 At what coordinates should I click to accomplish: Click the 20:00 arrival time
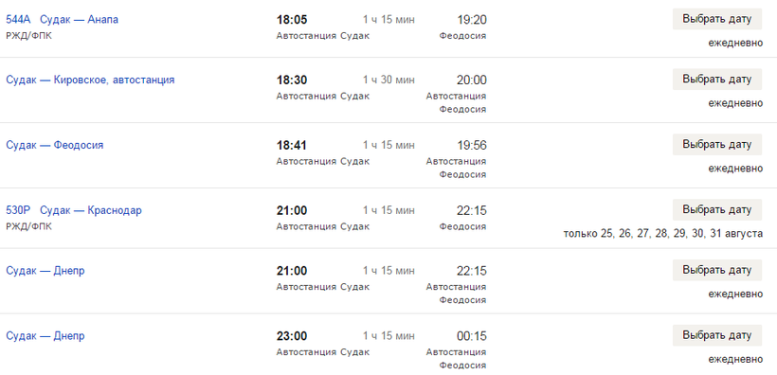[472, 80]
